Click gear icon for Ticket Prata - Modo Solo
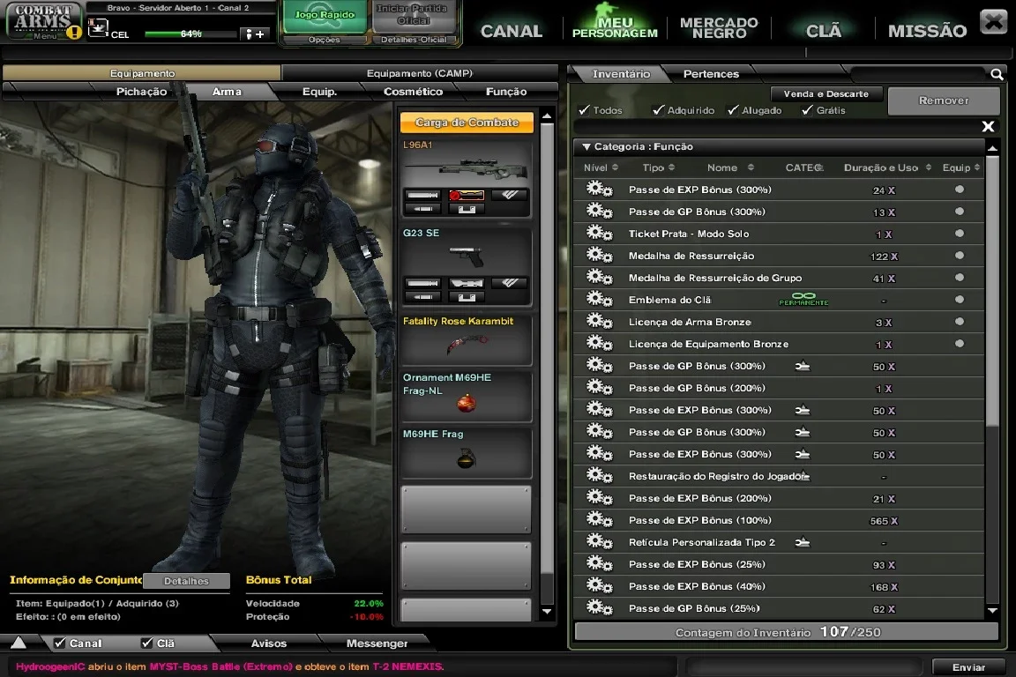Viewport: 1016px width, 677px height. [x=599, y=234]
